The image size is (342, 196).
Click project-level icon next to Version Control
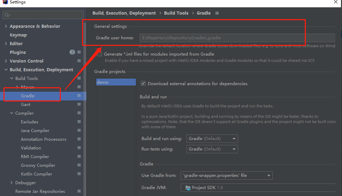coord(79,61)
